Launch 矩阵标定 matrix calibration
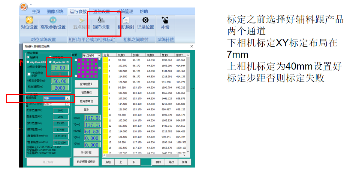356x175 pixels. tap(101, 23)
